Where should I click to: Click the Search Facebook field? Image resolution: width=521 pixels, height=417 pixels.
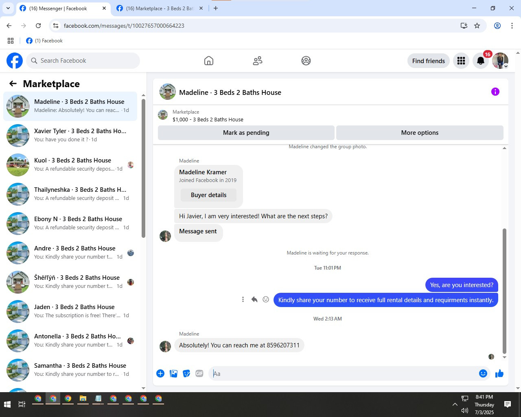point(83,61)
